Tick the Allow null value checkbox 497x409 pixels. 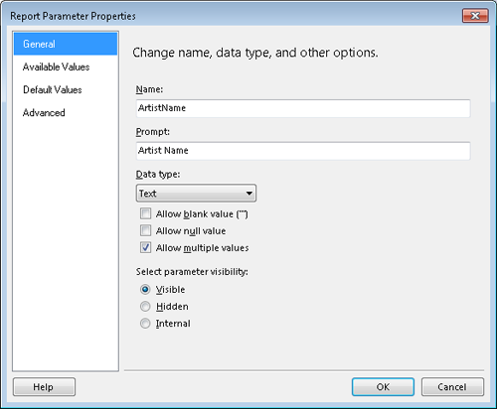point(145,230)
